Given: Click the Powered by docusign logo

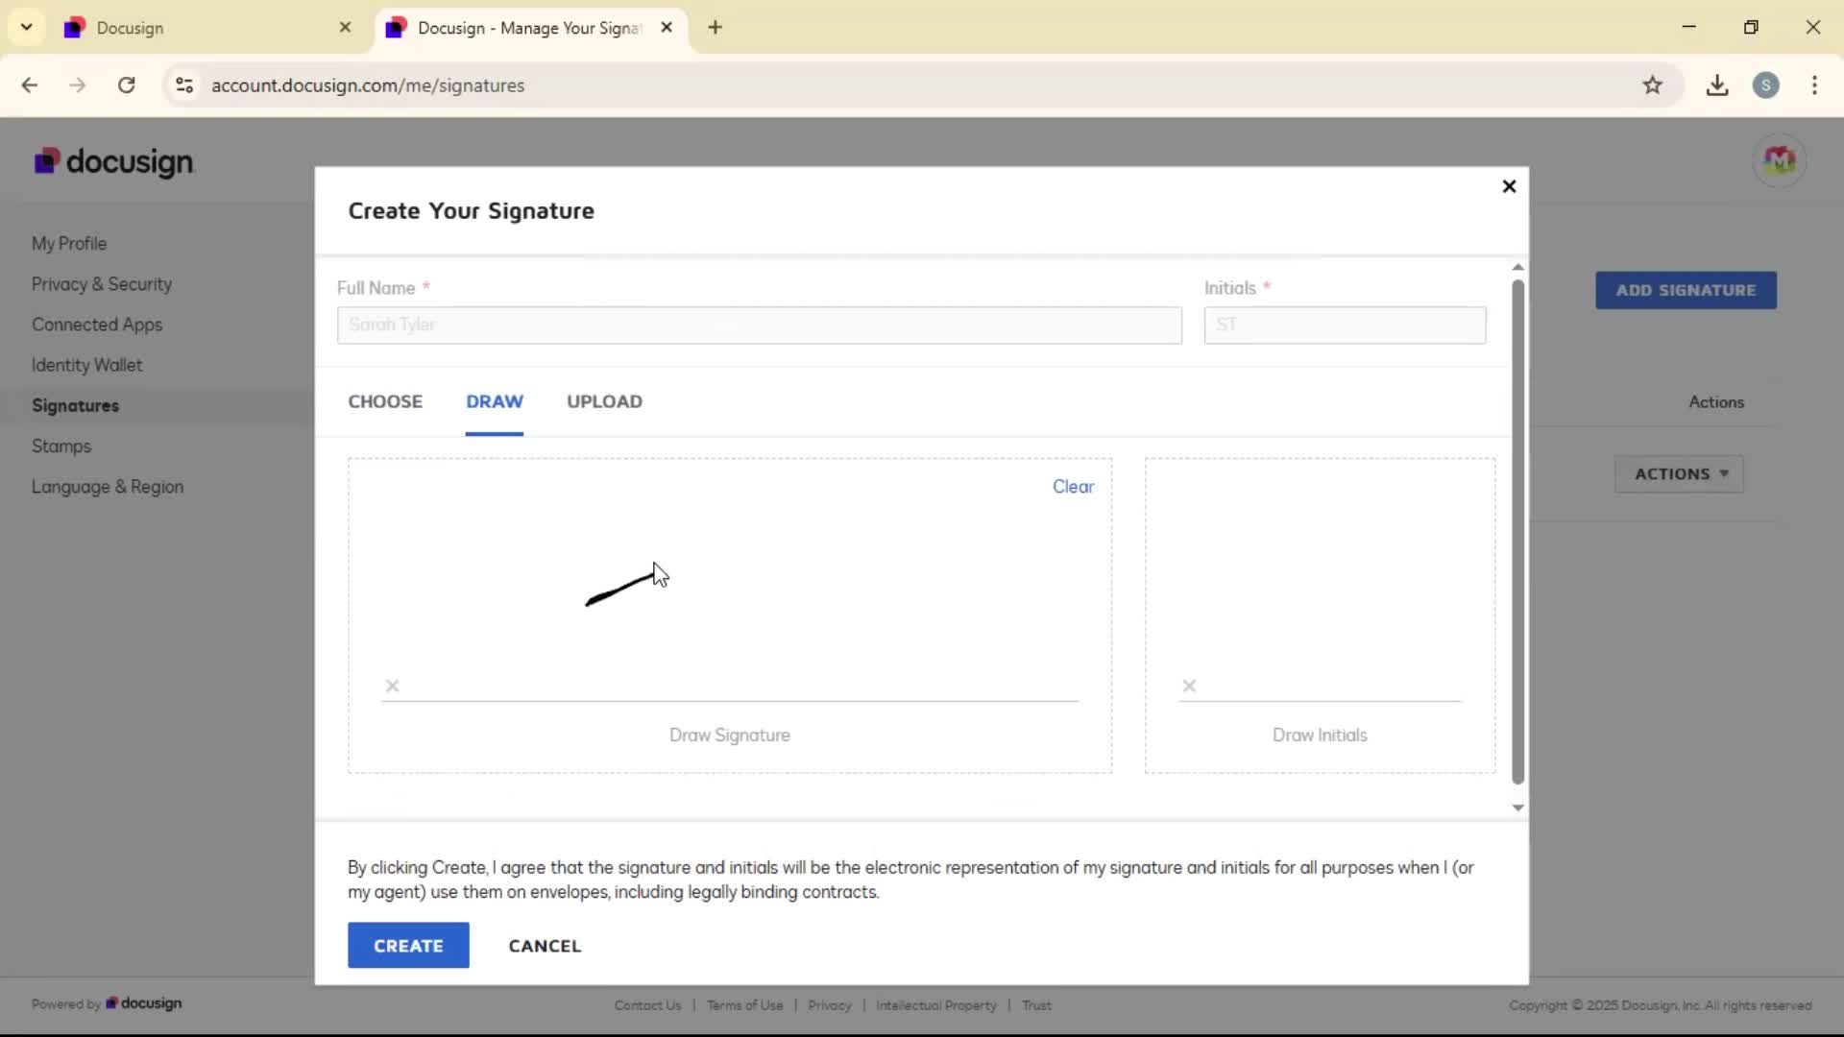Looking at the screenshot, I should 143,1003.
